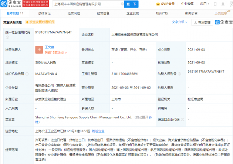233x164 pixels.
Task: Open the notification bell
Action: pos(223,4)
